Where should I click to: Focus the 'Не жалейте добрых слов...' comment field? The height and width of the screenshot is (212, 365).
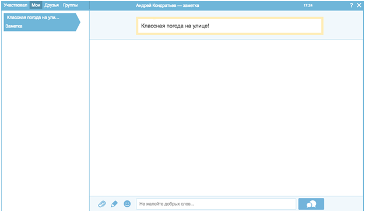coord(216,204)
